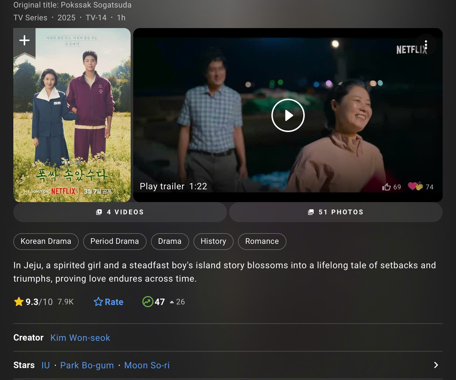Click the Rate star button

tap(108, 302)
